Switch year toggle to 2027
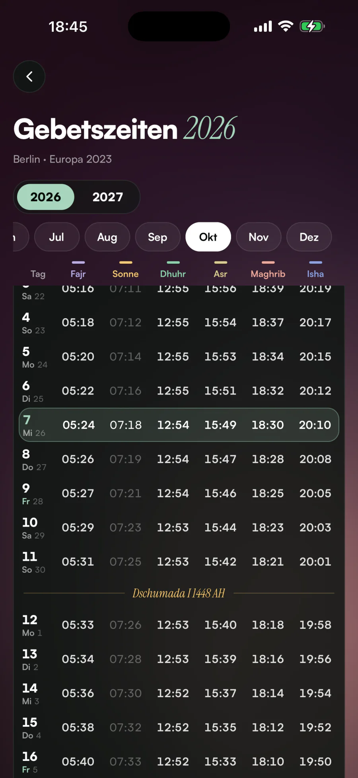Image resolution: width=358 pixels, height=778 pixels. pyautogui.click(x=108, y=197)
